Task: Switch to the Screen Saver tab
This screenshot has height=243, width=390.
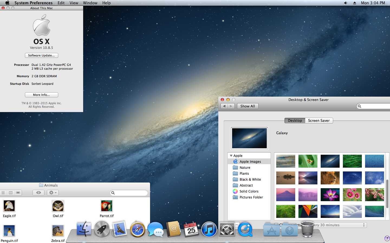Action: click(319, 121)
